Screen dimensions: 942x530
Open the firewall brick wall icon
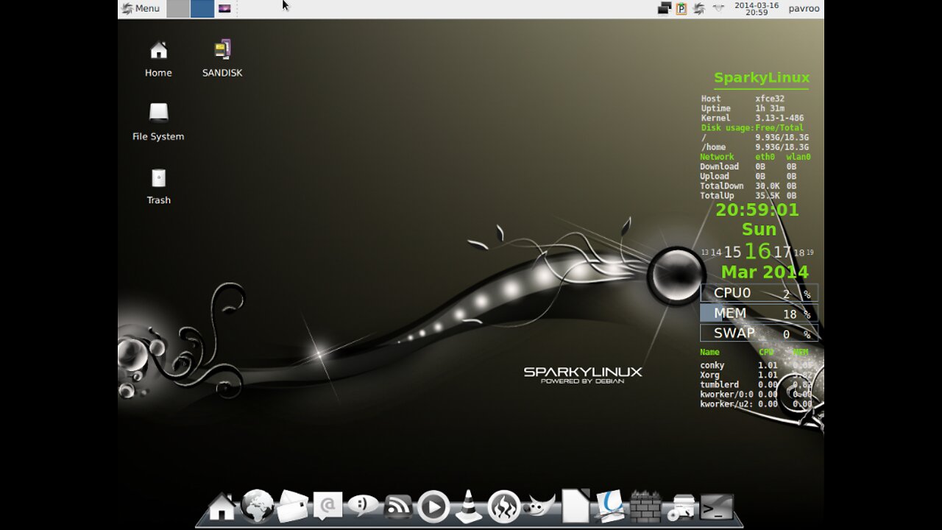click(x=646, y=506)
